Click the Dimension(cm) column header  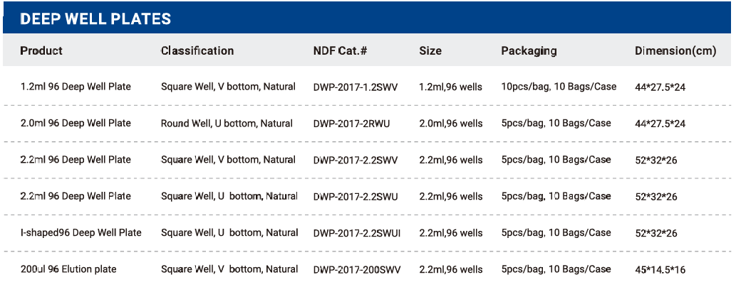(675, 50)
